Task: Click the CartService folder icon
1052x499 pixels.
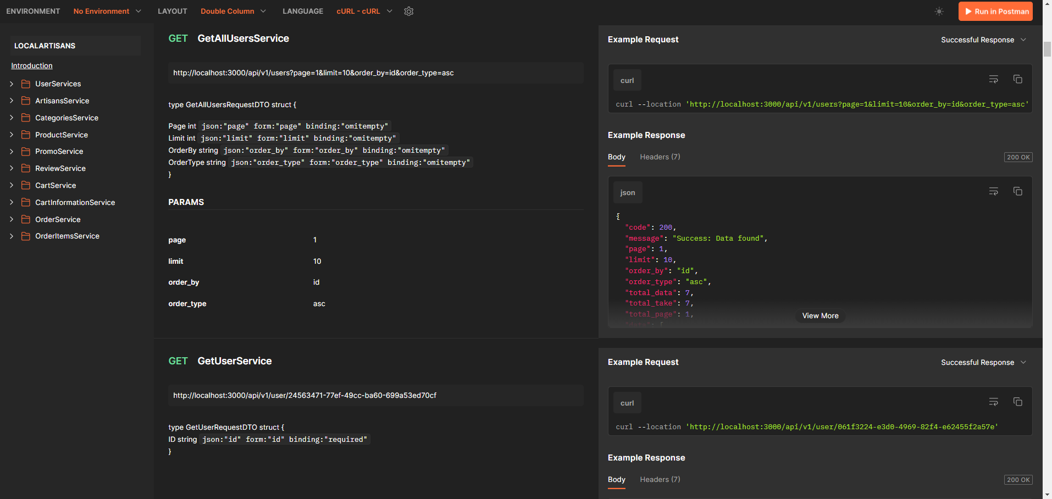Action: pos(26,185)
